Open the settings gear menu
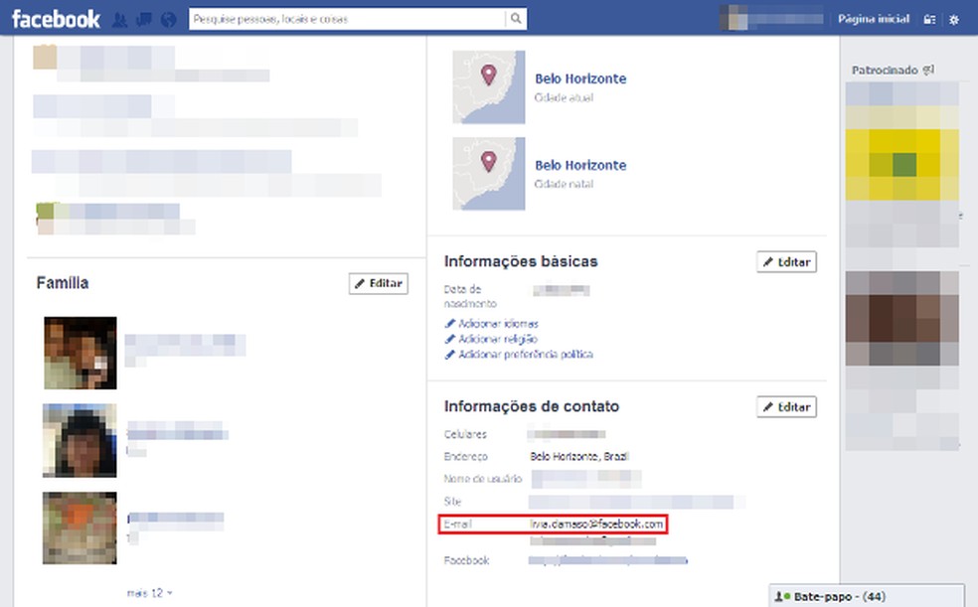 point(954,19)
